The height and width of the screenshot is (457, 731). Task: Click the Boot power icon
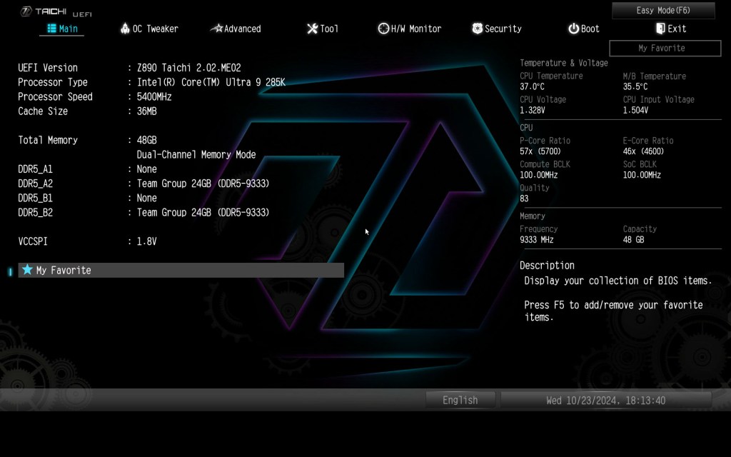click(x=573, y=29)
